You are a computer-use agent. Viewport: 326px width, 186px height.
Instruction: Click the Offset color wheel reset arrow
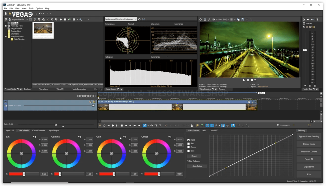point(170,137)
